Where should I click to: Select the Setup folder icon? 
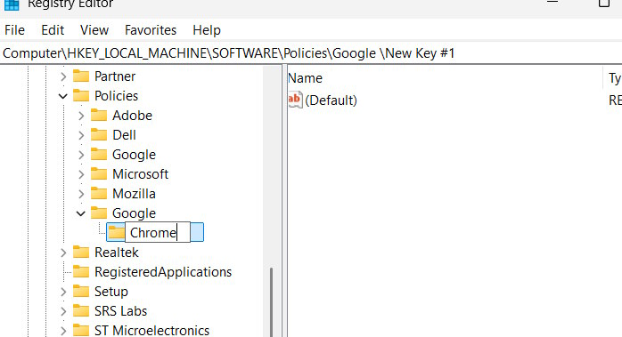(x=81, y=292)
